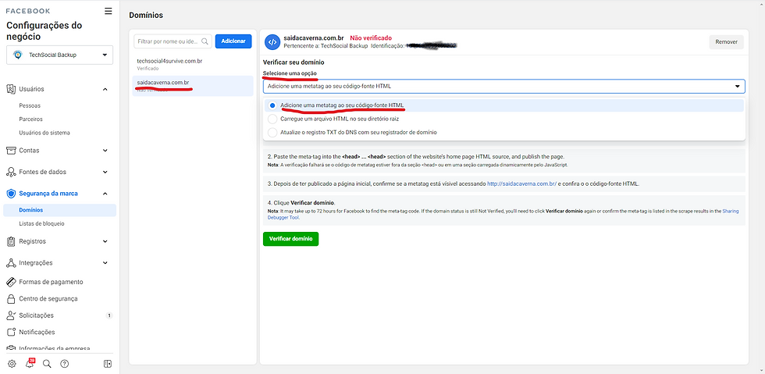Expand the Registros section chevron
Viewport: 765px width, 374px height.
105,241
